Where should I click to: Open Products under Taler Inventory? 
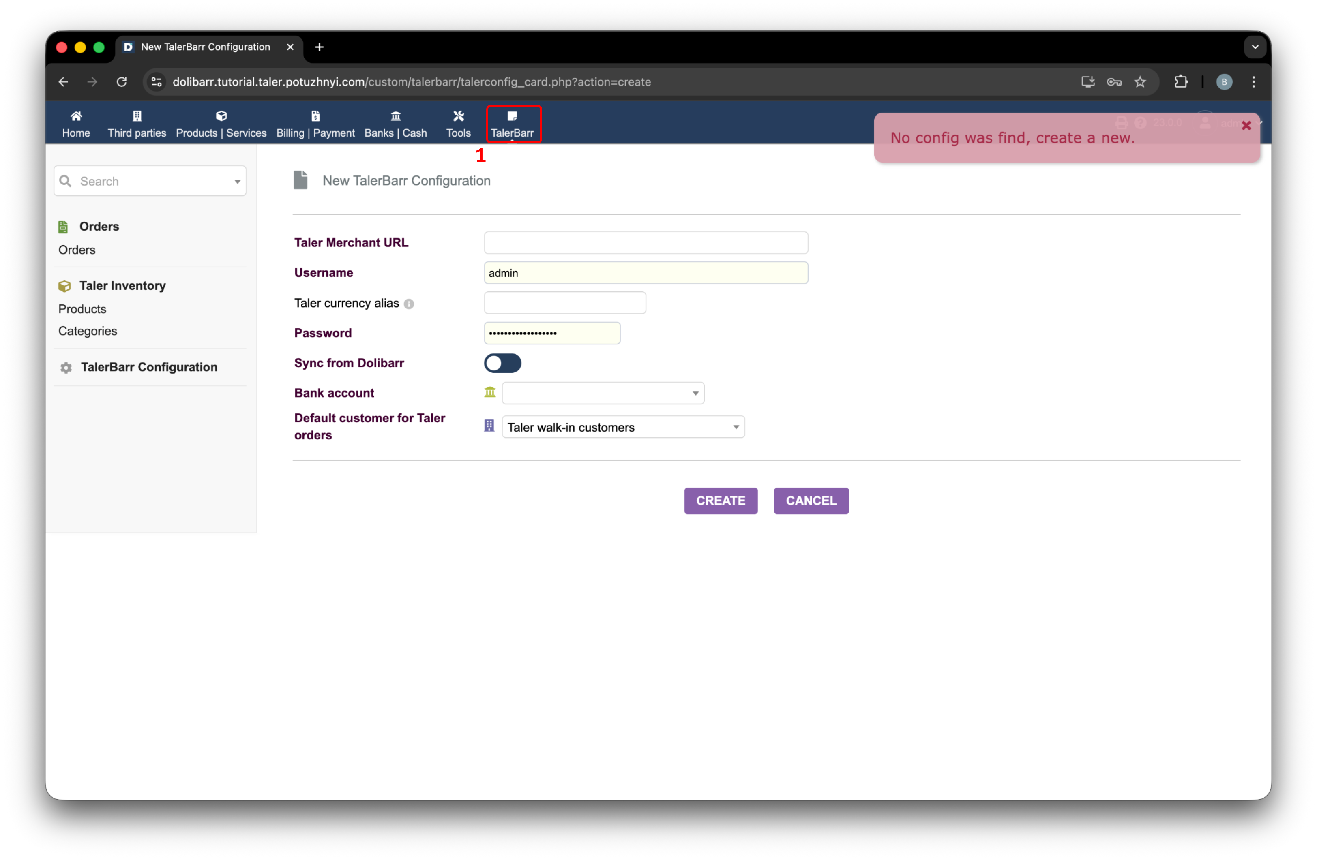82,308
